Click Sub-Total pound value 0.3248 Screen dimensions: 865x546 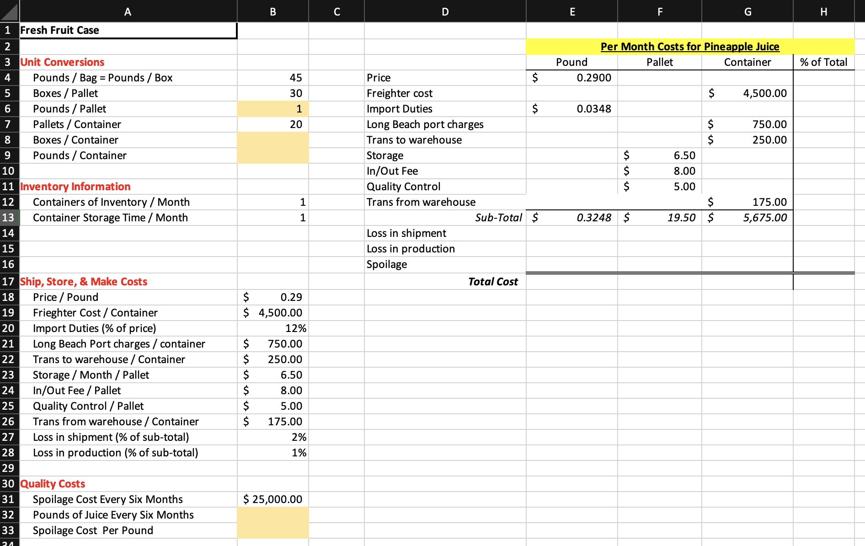point(572,218)
